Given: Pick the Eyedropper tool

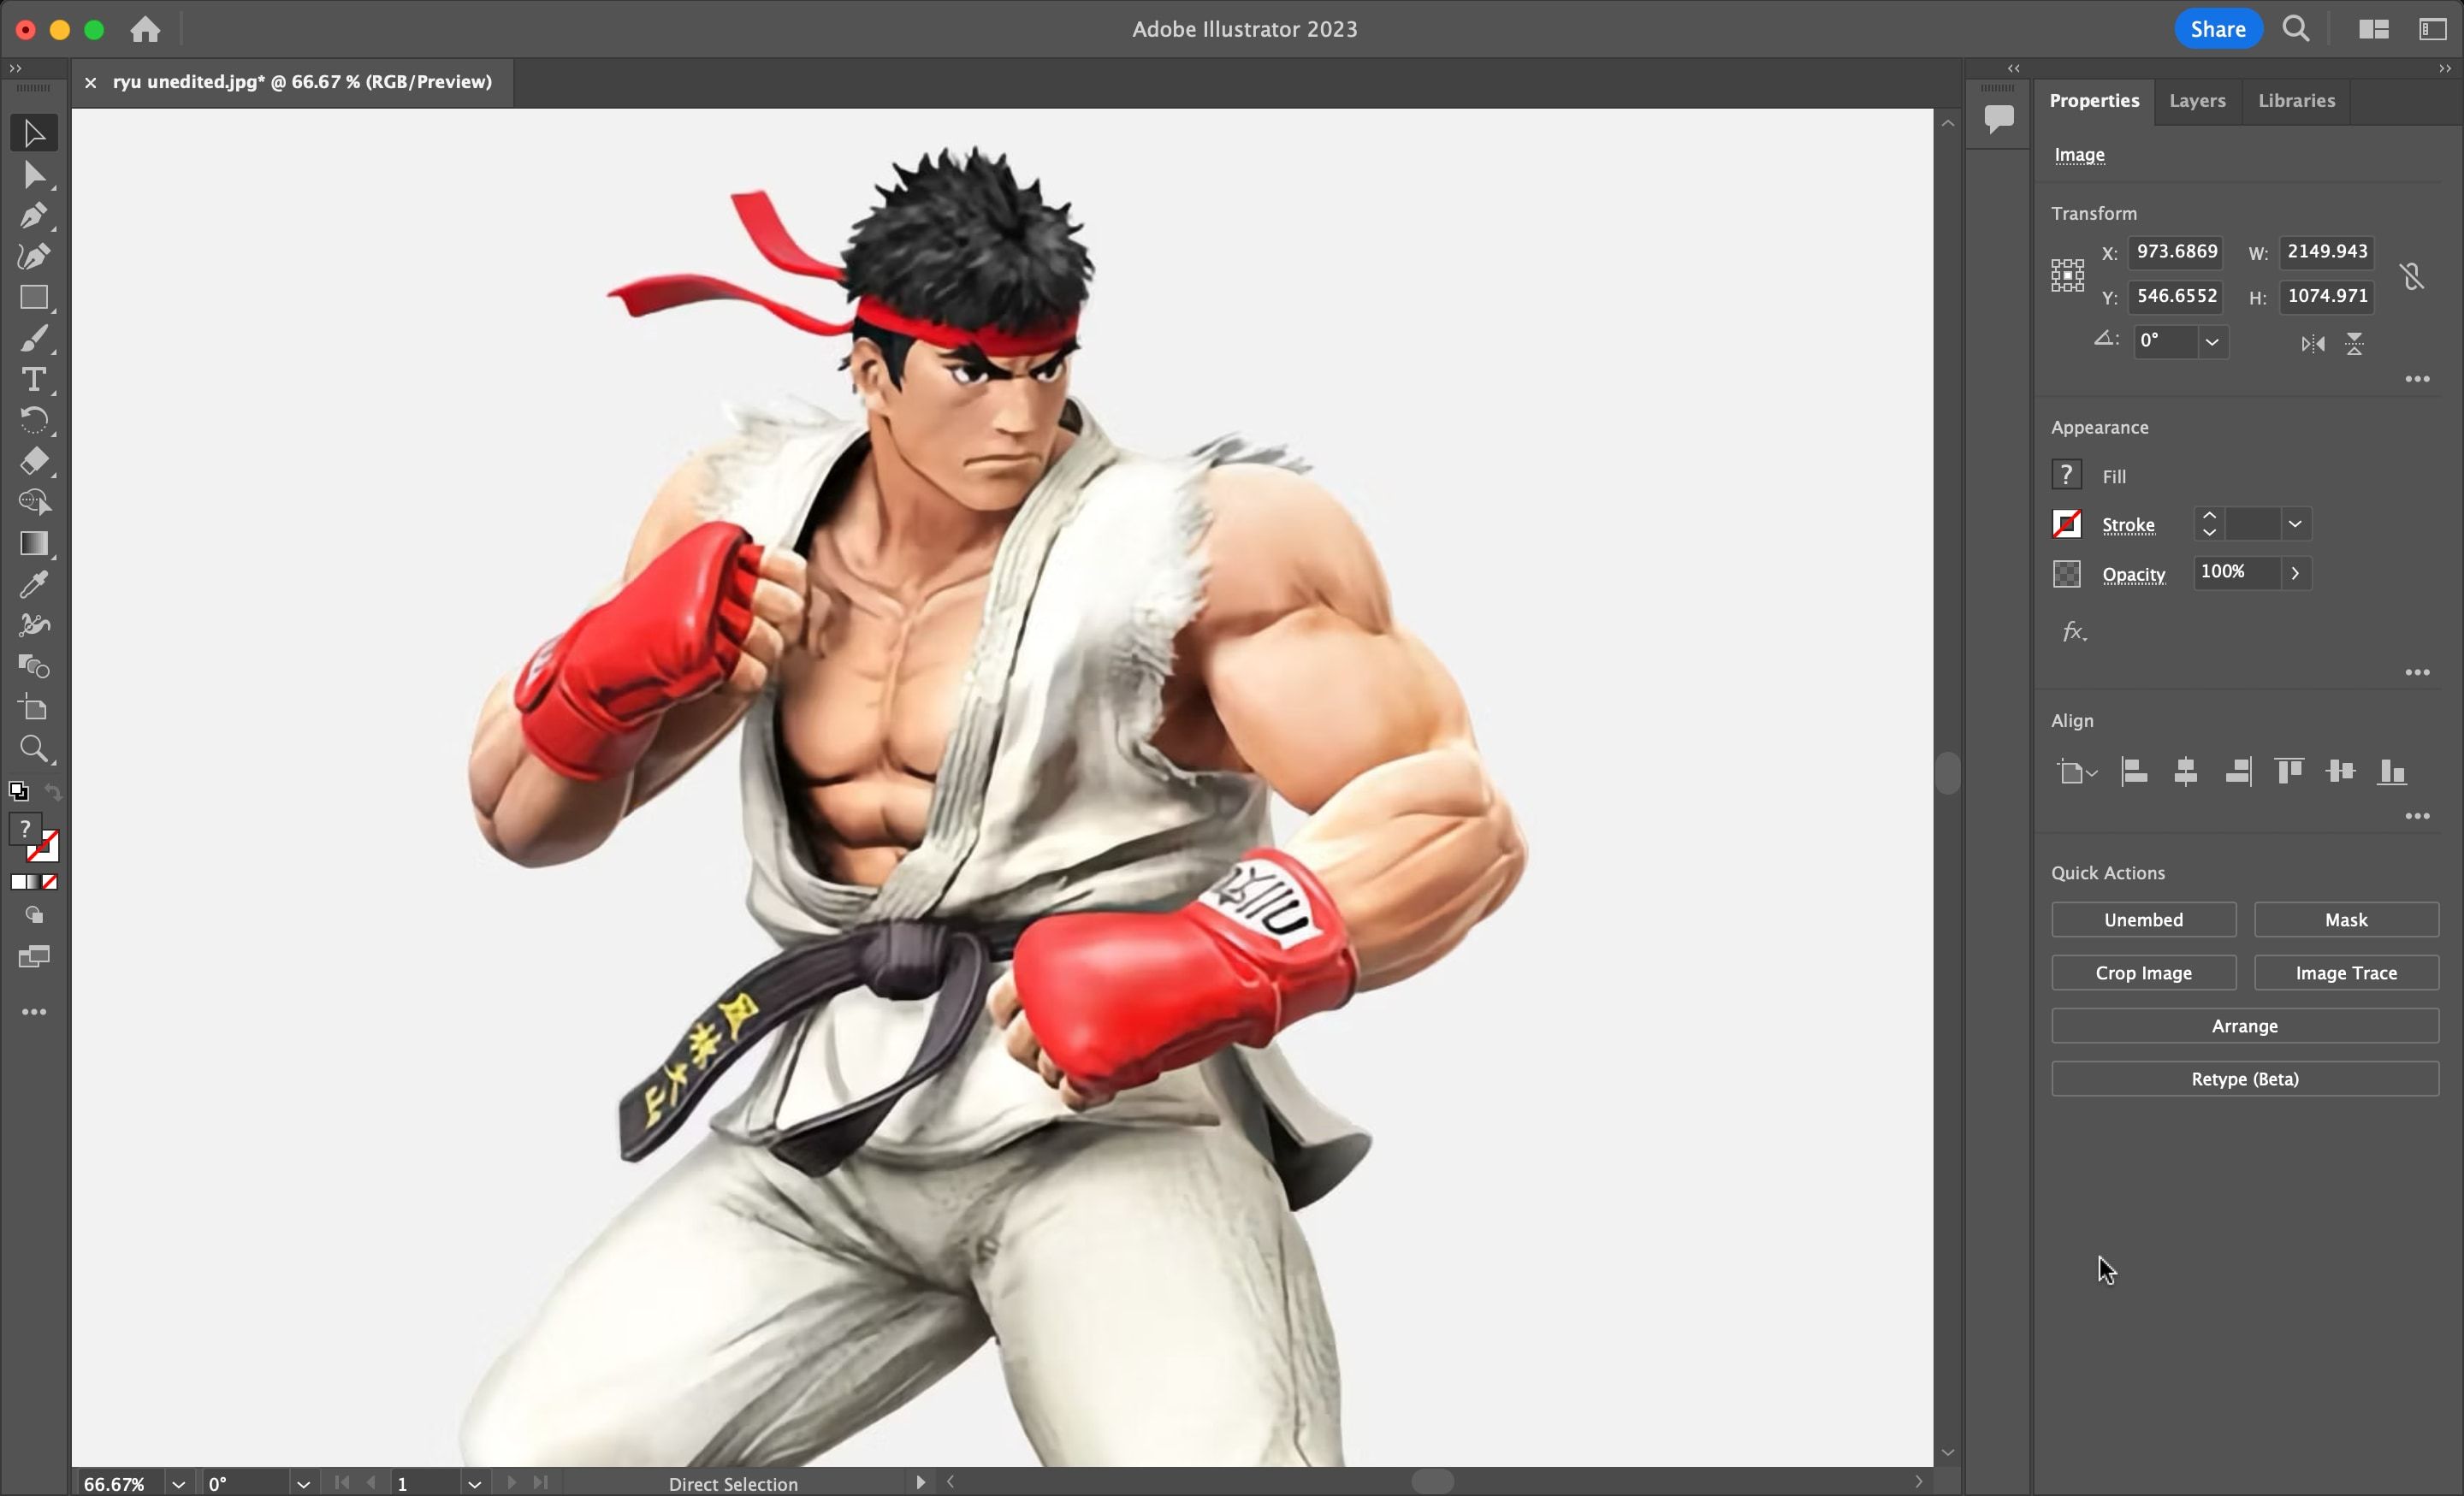Looking at the screenshot, I should click(33, 584).
